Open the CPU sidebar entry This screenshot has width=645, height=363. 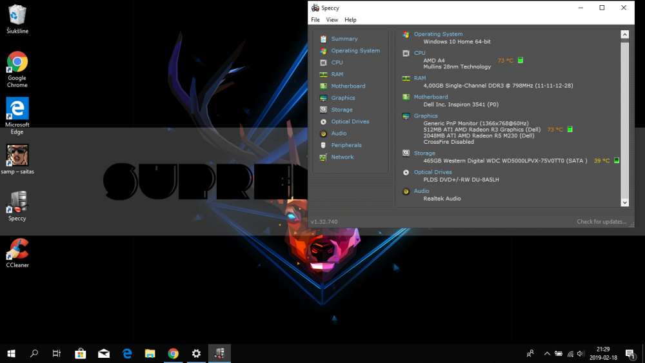tap(337, 63)
